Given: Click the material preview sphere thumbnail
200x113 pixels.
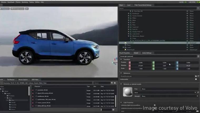Looking at the screenshot, I should pyautogui.click(x=128, y=92).
